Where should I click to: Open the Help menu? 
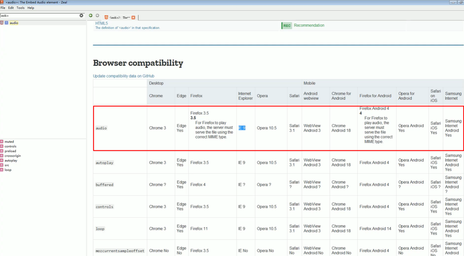pos(31,8)
